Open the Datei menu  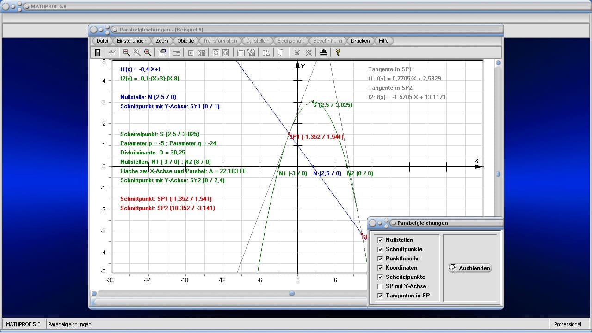(x=102, y=41)
